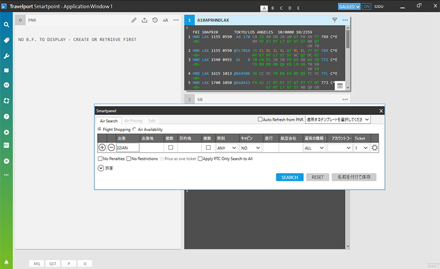Click the P quick button at bottom
Image resolution: width=440 pixels, height=269 pixels.
(69, 263)
